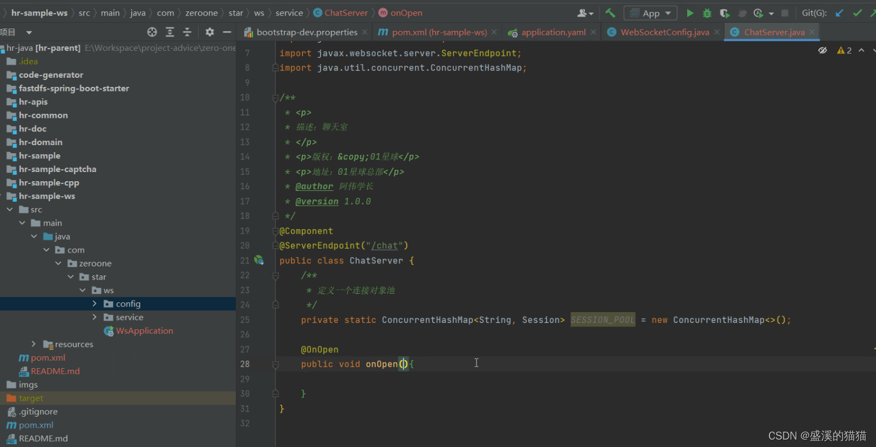Click service in the breadcrumb path
This screenshot has width=876, height=447.
(x=289, y=13)
